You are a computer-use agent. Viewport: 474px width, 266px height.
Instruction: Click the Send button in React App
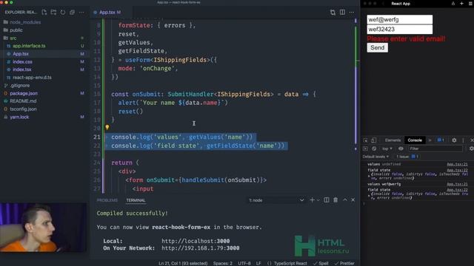[377, 47]
